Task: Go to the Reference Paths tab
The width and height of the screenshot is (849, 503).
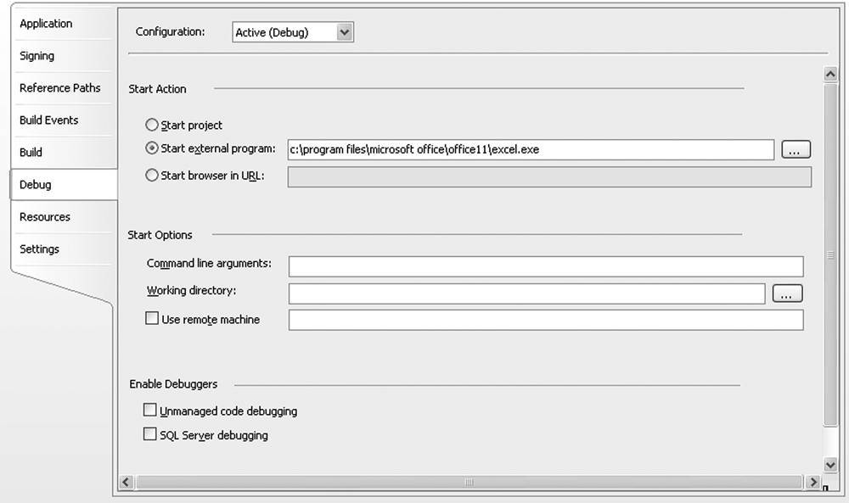Action: [x=60, y=87]
